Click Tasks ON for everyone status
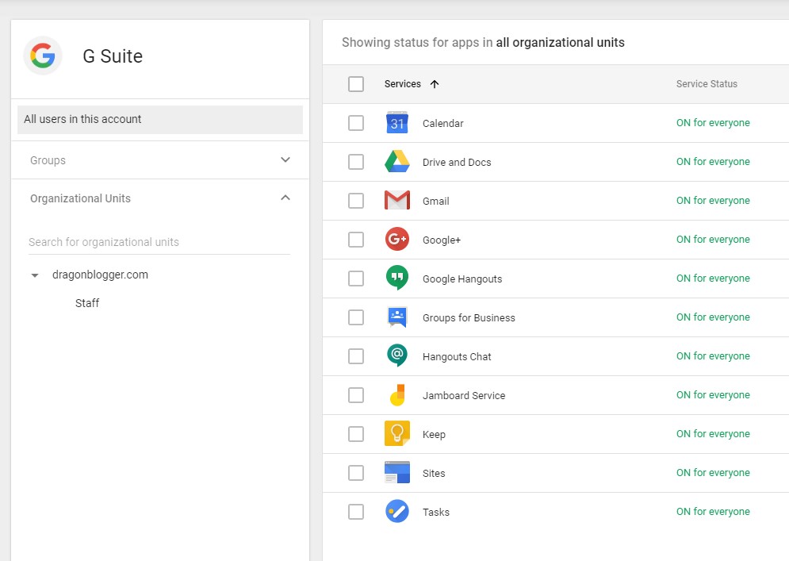 [x=713, y=512]
